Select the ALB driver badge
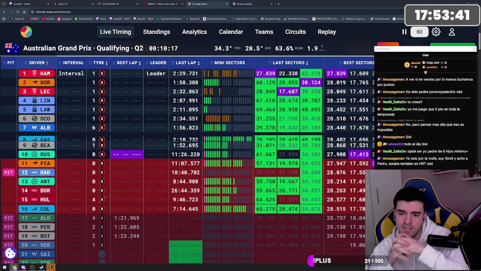Image resolution: width=481 pixels, height=271 pixels. pos(36,128)
